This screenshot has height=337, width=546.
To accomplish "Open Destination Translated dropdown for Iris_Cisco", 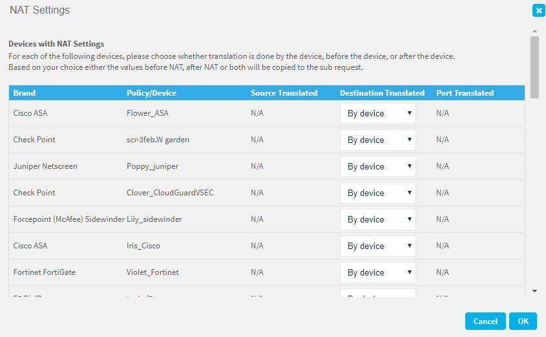I will tap(377, 246).
